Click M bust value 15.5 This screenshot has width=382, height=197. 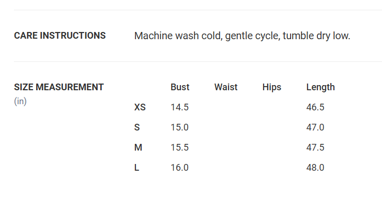pos(179,147)
